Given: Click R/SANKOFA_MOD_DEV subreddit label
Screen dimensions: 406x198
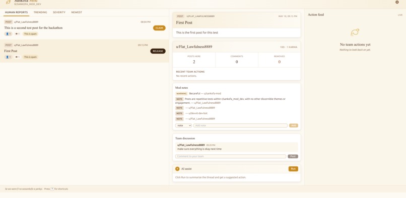Looking at the screenshot, I should pos(28,5).
